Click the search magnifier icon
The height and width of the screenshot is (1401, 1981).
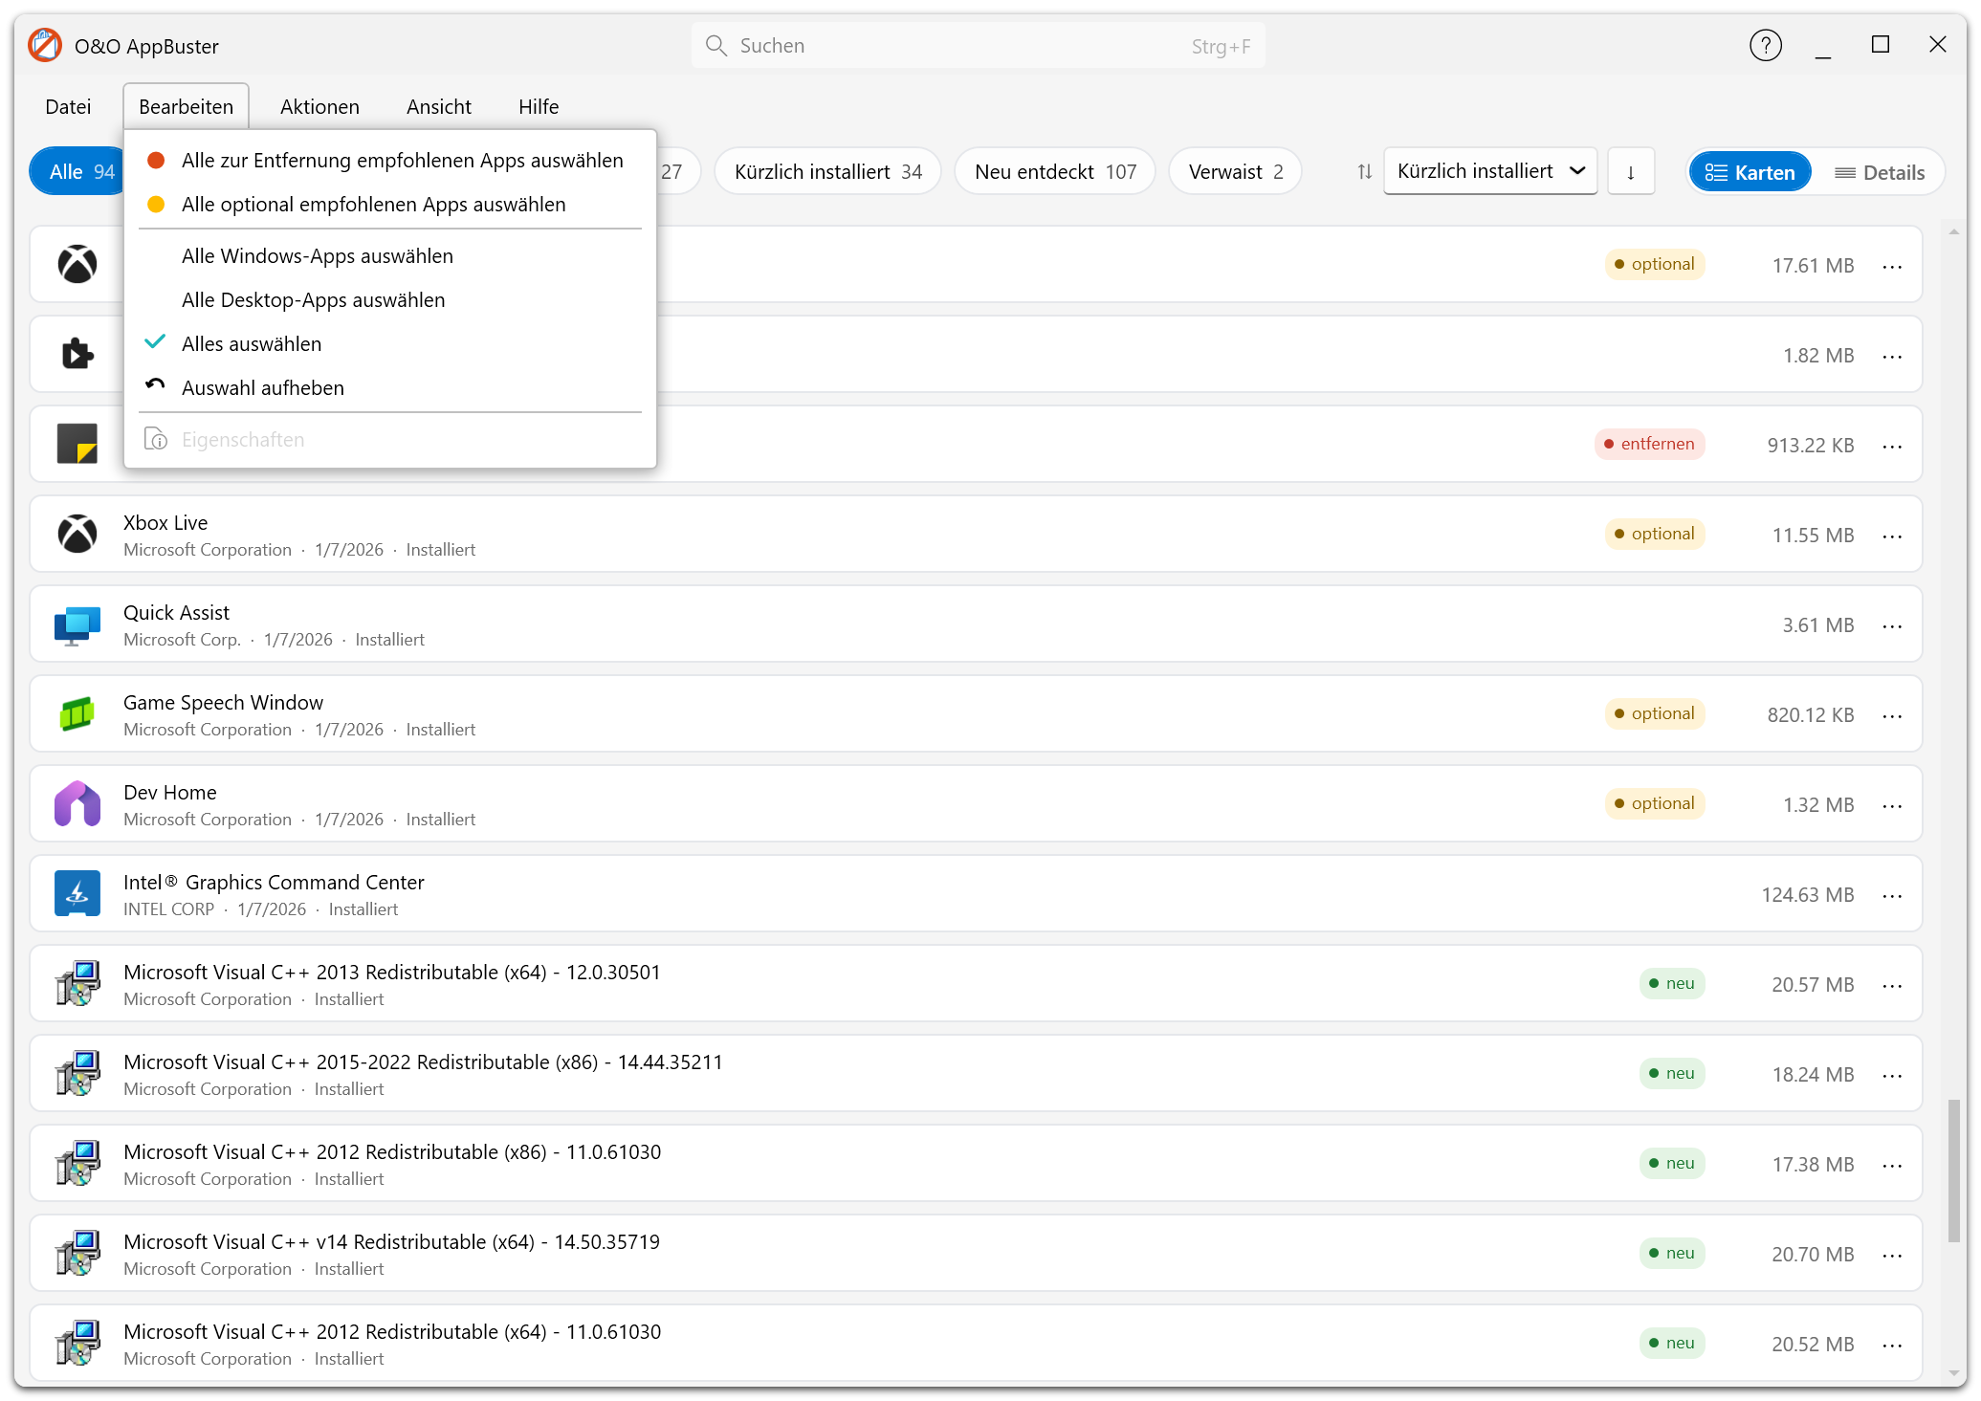[x=715, y=45]
